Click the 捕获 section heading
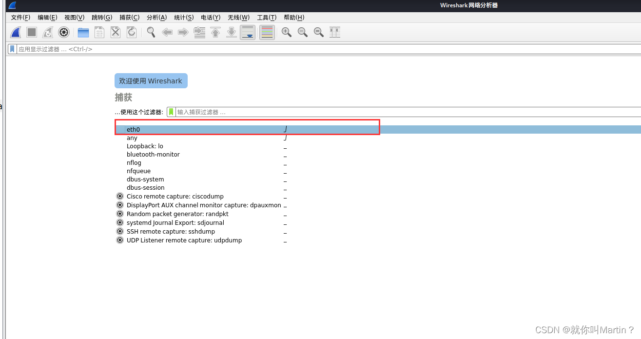 click(123, 97)
